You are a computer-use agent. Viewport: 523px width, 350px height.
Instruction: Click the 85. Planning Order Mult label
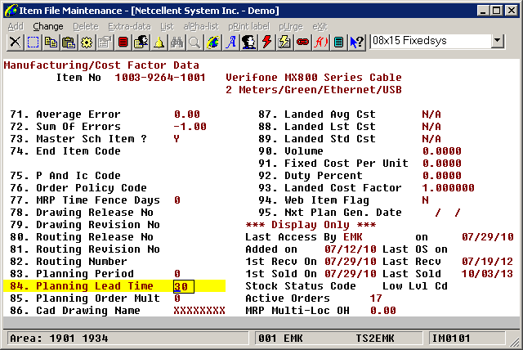point(85,298)
